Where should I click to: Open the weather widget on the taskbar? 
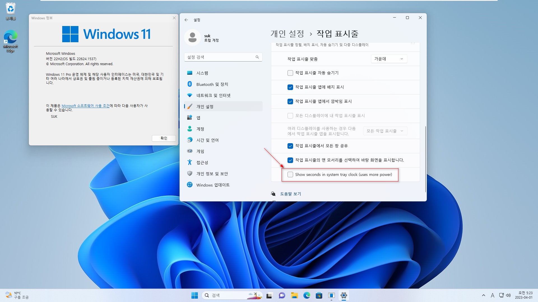click(x=17, y=295)
